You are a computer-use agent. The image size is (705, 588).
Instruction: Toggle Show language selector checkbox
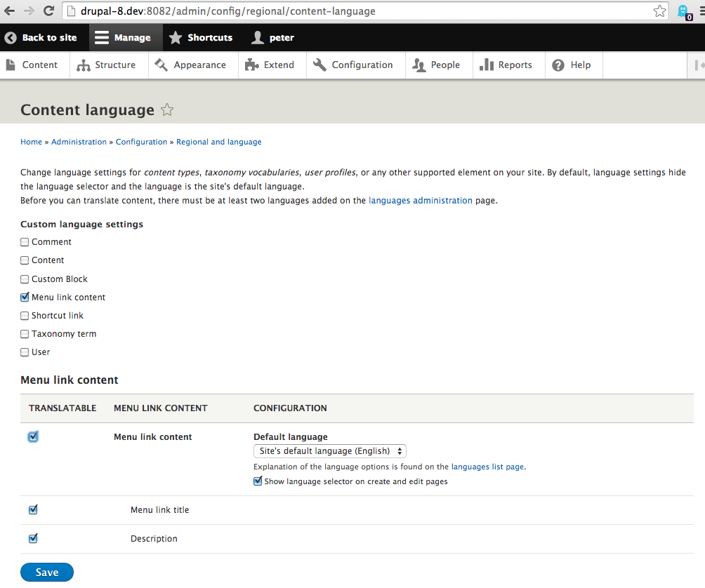[x=258, y=481]
